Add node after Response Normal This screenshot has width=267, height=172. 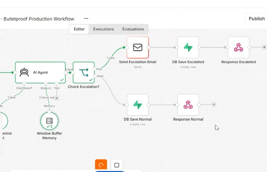[x=214, y=104]
